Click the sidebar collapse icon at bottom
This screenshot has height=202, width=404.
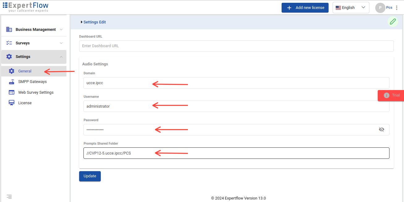(9, 196)
